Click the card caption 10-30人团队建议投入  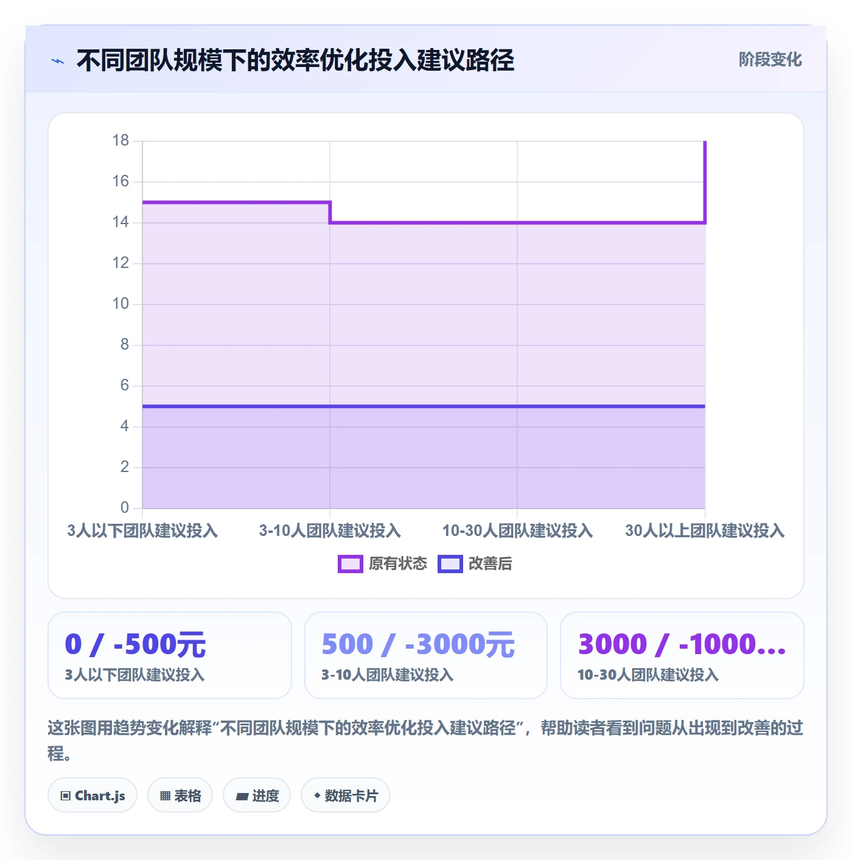pos(648,675)
